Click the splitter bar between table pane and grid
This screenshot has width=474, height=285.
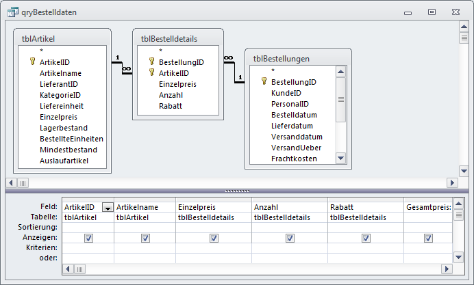coord(237,191)
